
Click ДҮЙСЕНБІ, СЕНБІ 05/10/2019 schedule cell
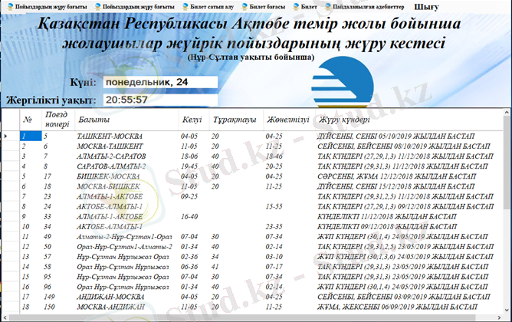409,136
